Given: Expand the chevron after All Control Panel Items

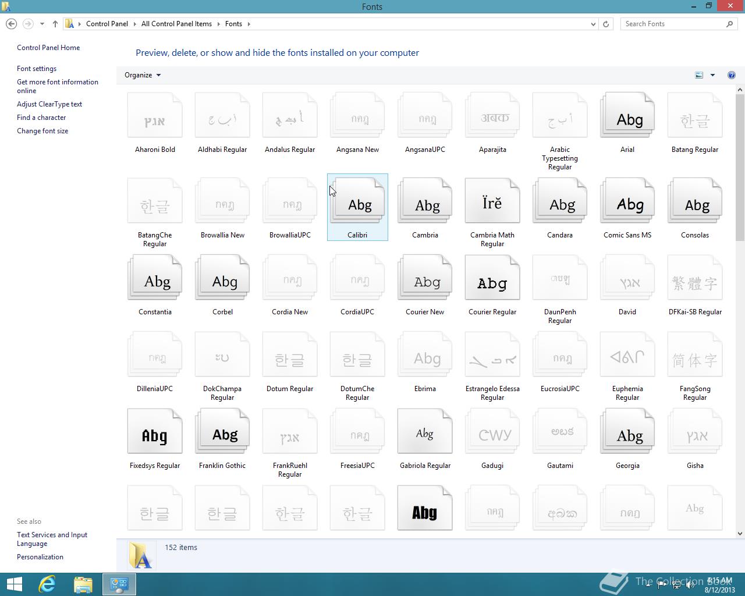Looking at the screenshot, I should 219,24.
